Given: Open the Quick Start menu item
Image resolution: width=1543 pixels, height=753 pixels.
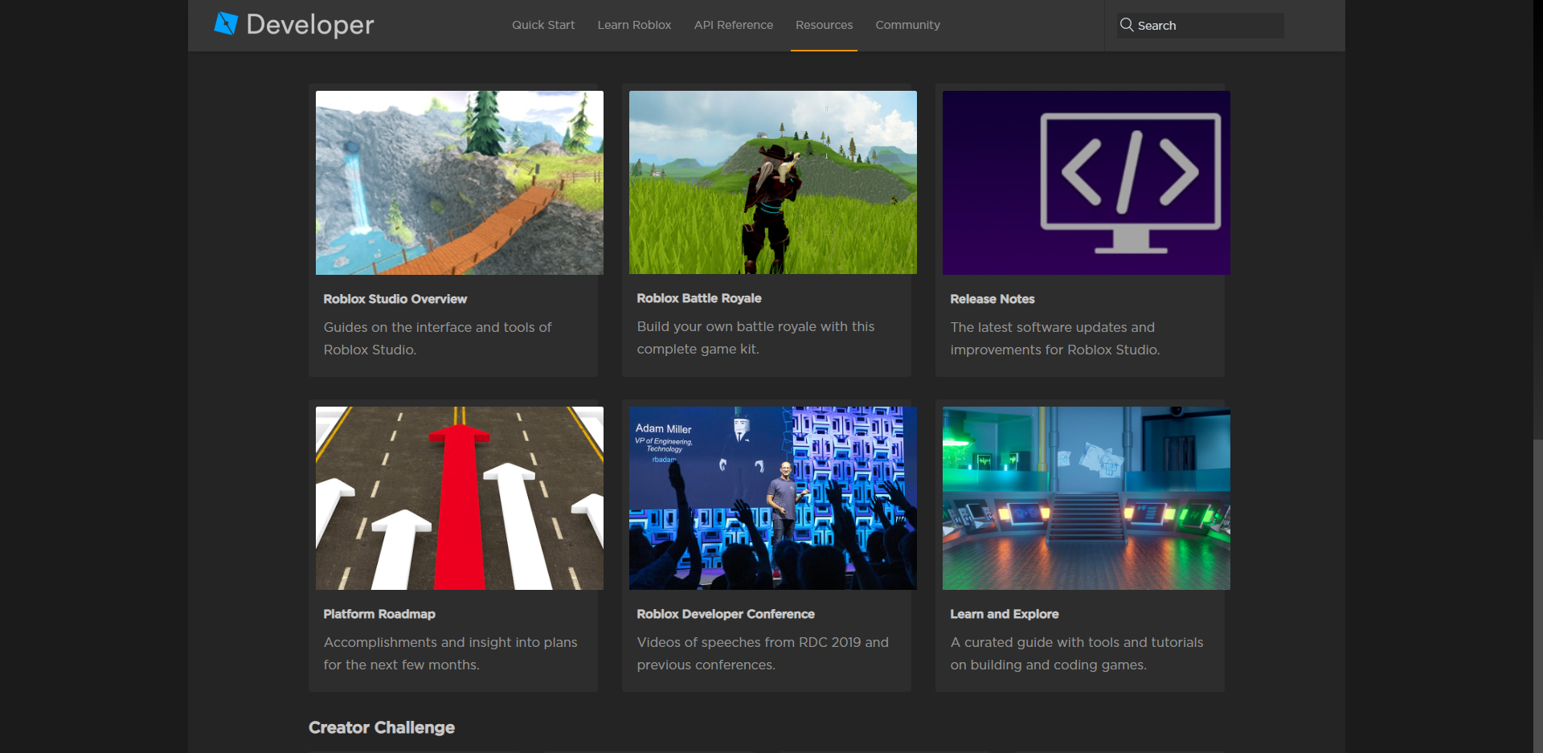Looking at the screenshot, I should [x=543, y=25].
